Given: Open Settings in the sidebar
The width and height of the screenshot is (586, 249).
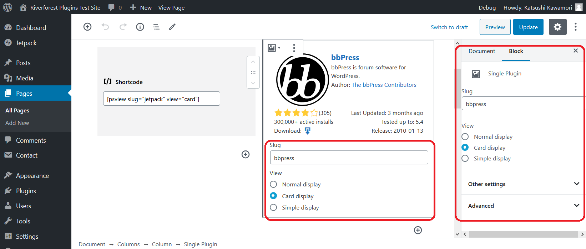Looking at the screenshot, I should [27, 236].
